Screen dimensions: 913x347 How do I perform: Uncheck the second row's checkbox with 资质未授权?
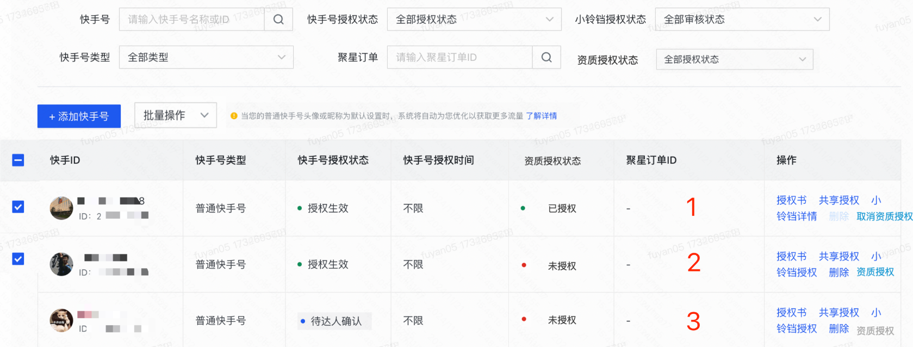coord(18,258)
